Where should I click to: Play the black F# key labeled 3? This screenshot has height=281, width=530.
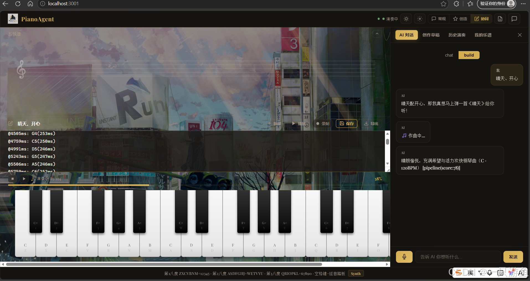(98, 211)
